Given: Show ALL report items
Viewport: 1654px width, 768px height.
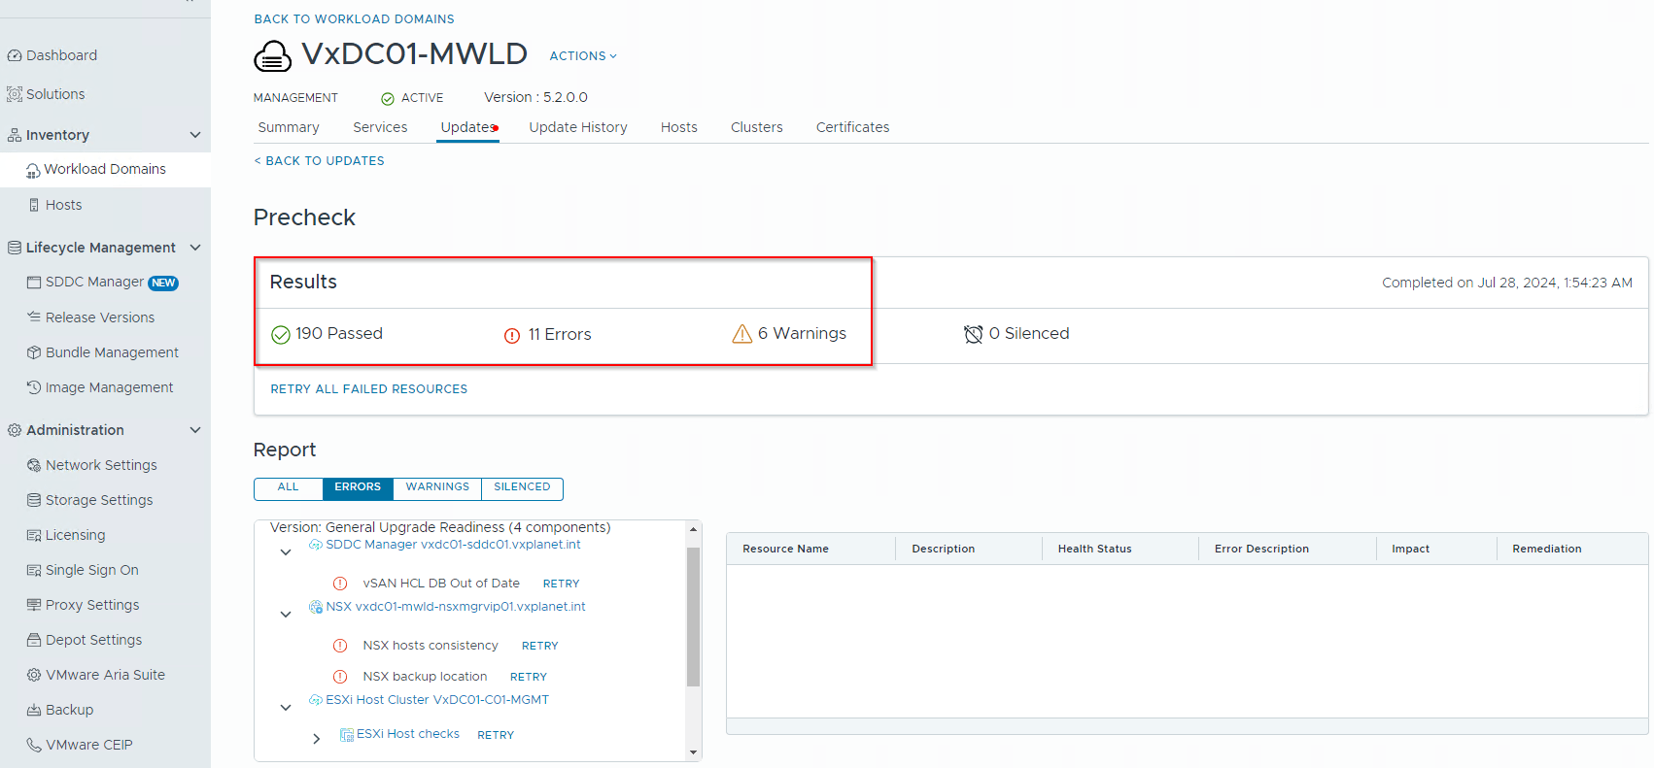Looking at the screenshot, I should click(x=289, y=488).
